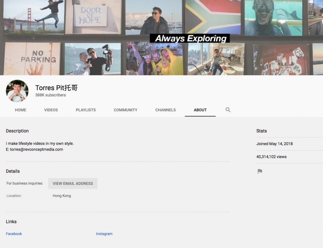Screen dimensions: 323x248
Task: Go to the Playlists tab
Action: click(86, 110)
